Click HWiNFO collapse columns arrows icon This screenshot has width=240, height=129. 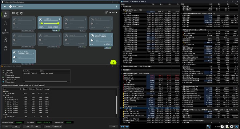coord(127,127)
